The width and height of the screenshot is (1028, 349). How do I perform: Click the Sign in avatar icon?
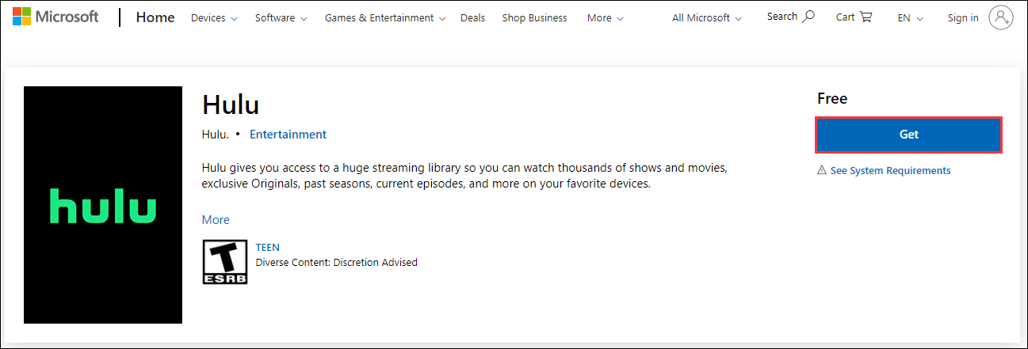coord(1001,17)
